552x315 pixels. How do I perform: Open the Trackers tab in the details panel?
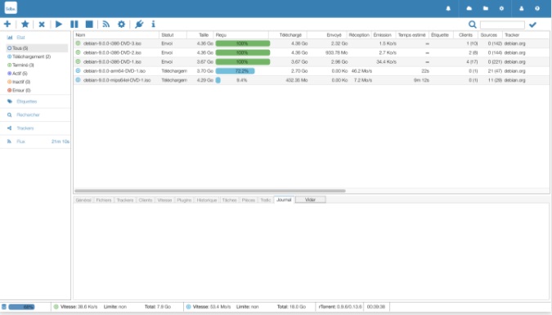click(125, 200)
